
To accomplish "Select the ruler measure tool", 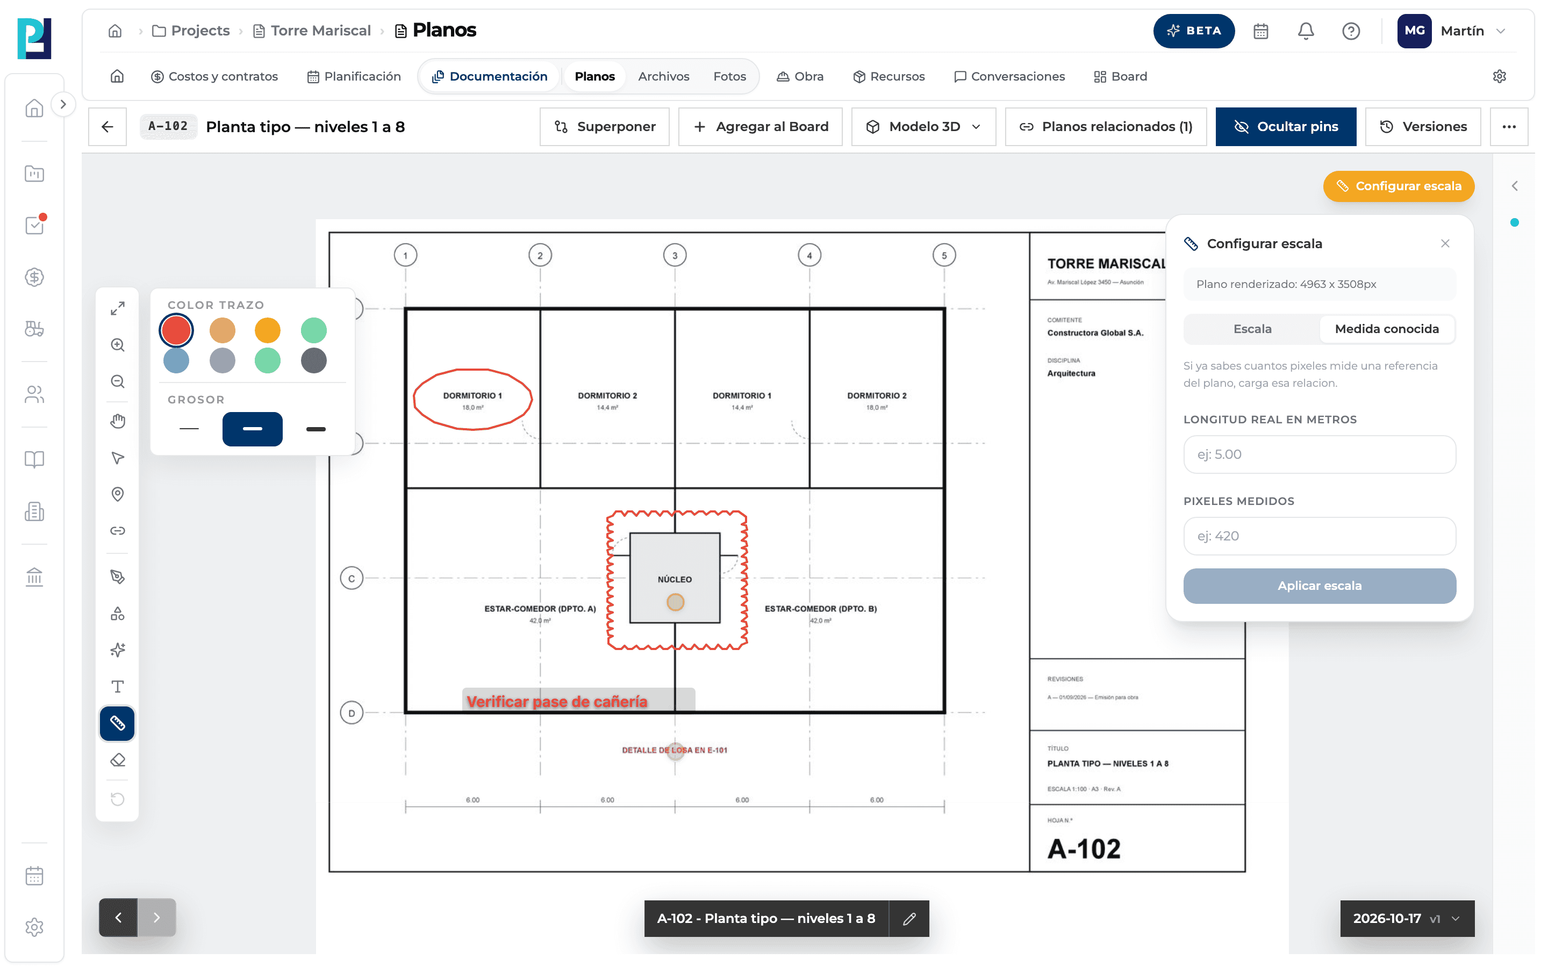I will point(117,723).
